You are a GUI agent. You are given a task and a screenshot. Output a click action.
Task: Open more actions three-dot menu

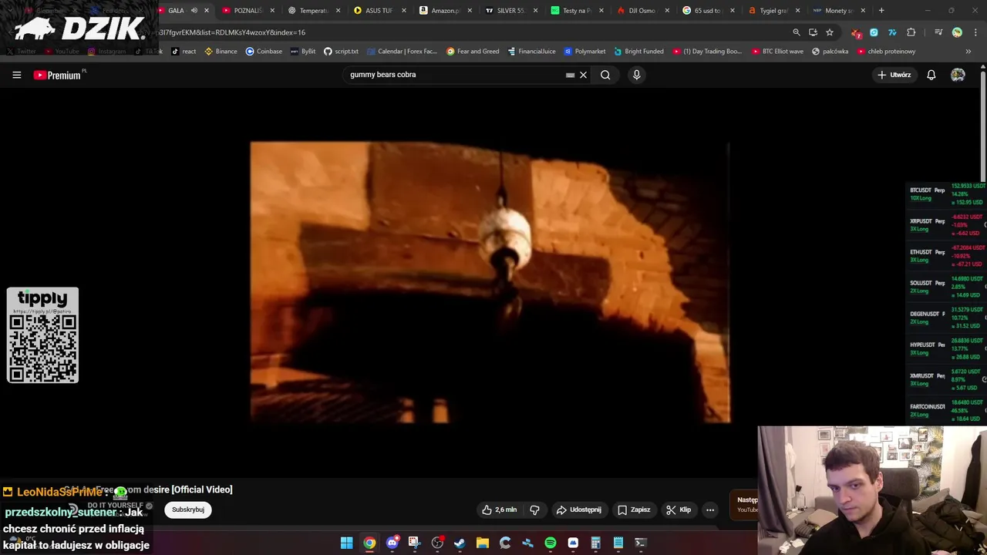(x=710, y=510)
